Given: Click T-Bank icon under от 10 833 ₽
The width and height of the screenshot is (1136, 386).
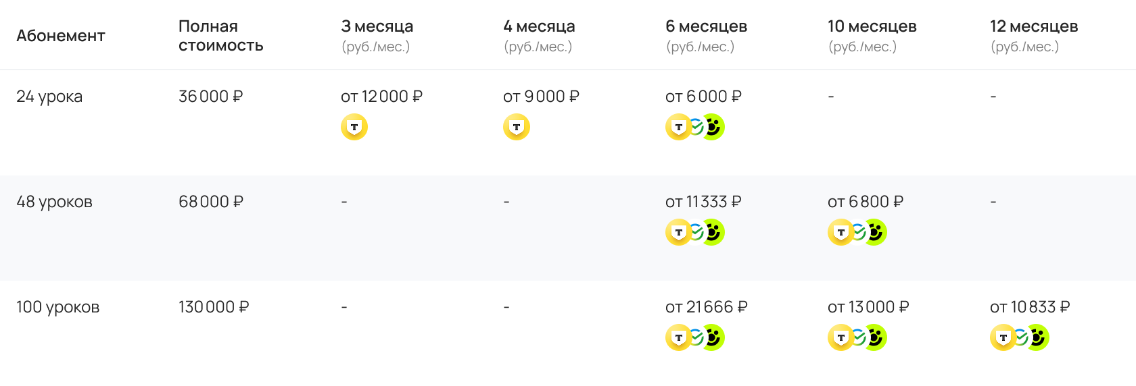Looking at the screenshot, I should tap(1003, 337).
